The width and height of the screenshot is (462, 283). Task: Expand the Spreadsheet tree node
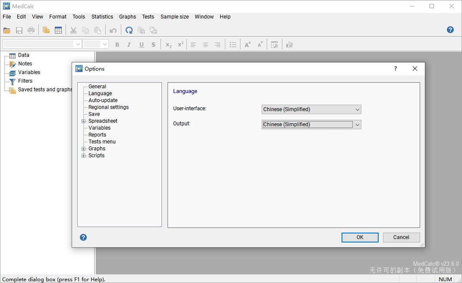[x=83, y=121]
